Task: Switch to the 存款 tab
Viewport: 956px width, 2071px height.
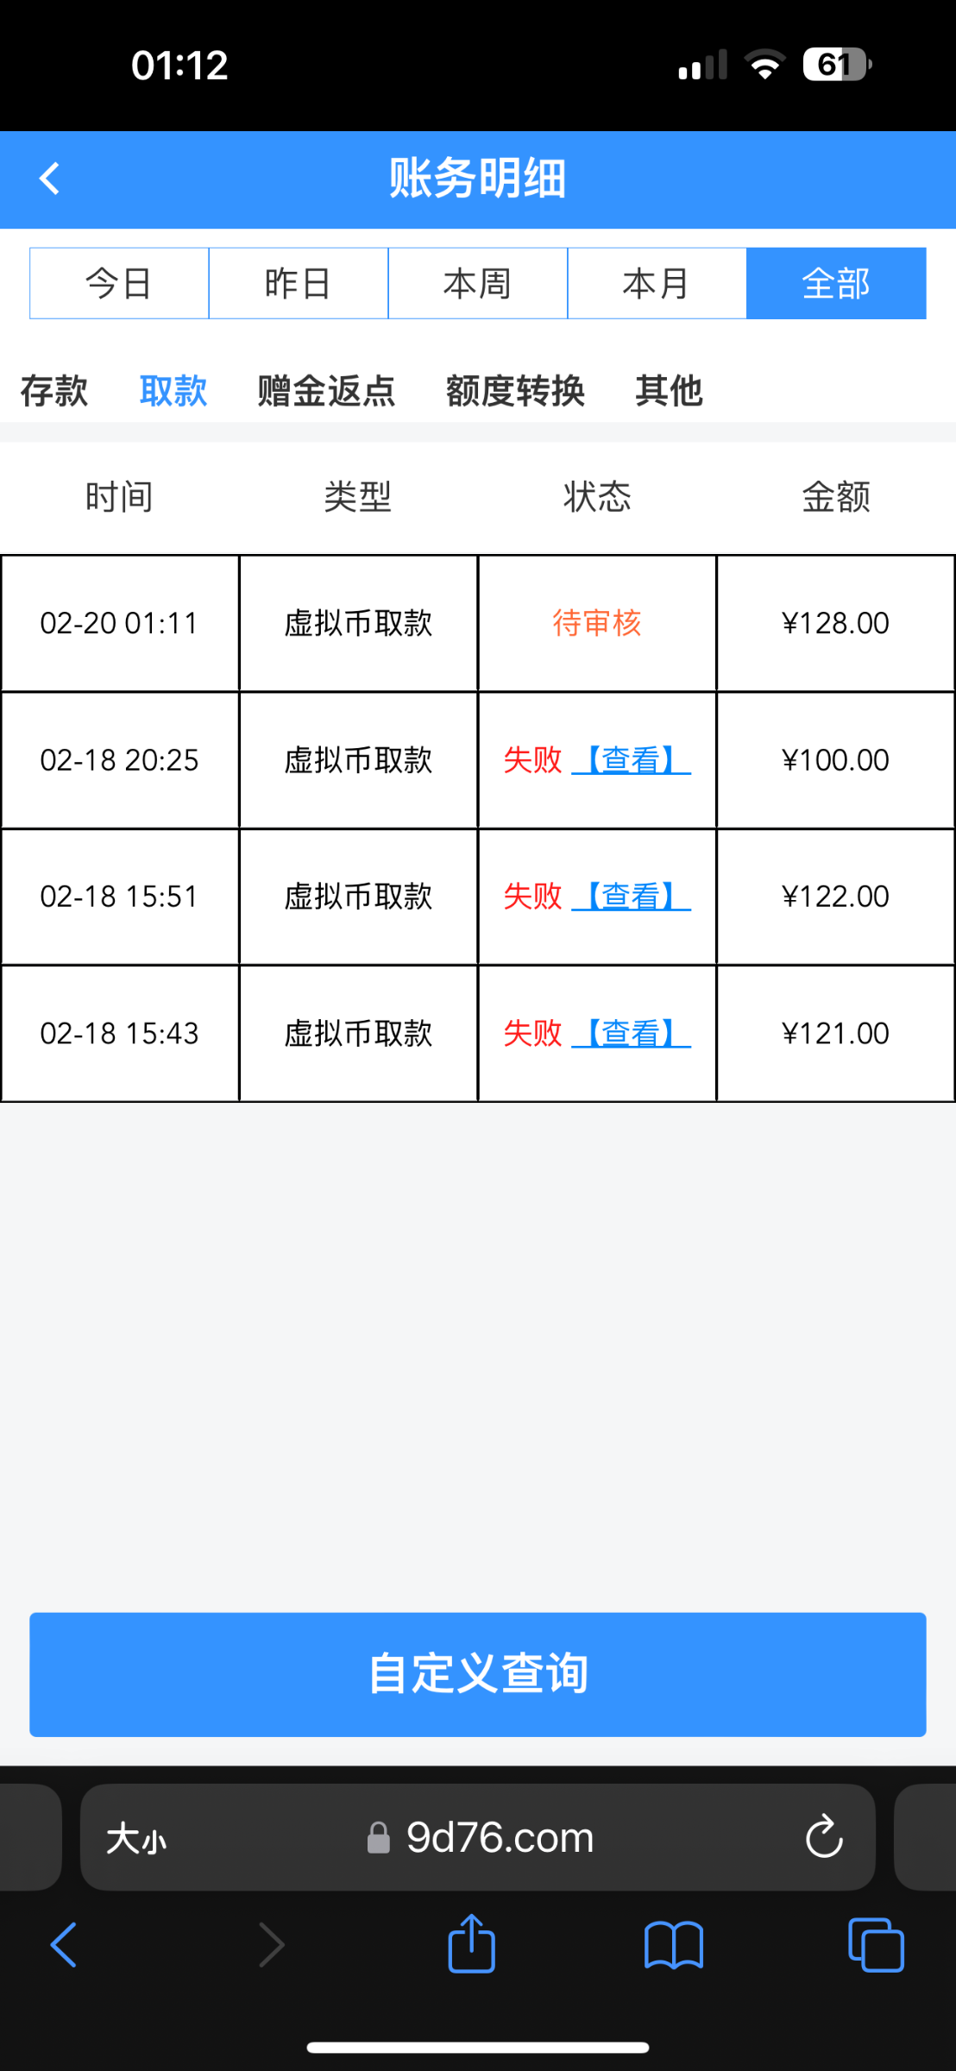Action: (x=53, y=391)
